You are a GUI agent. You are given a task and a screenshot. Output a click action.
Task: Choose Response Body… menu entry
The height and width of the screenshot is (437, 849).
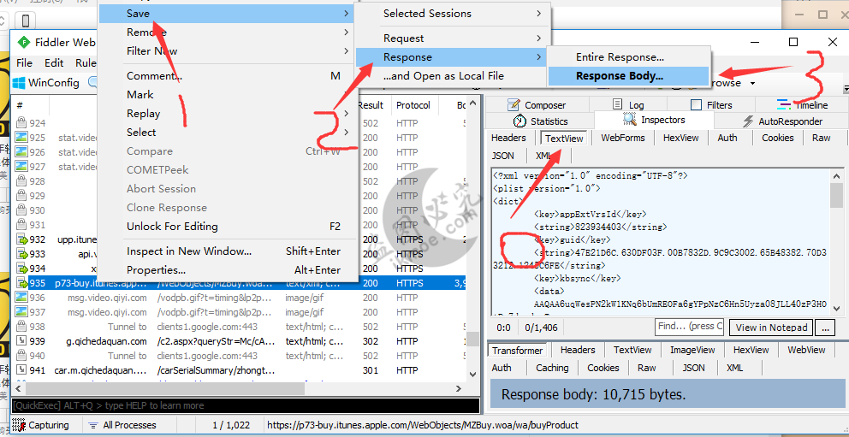628,76
